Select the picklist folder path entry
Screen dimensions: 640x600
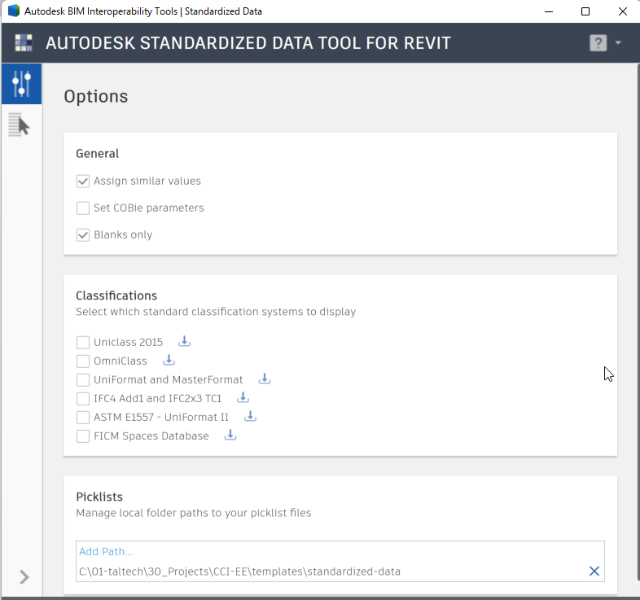point(239,572)
